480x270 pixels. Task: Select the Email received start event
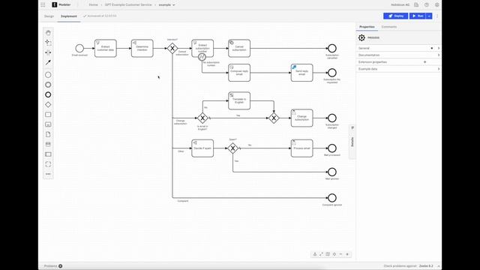coord(79,48)
